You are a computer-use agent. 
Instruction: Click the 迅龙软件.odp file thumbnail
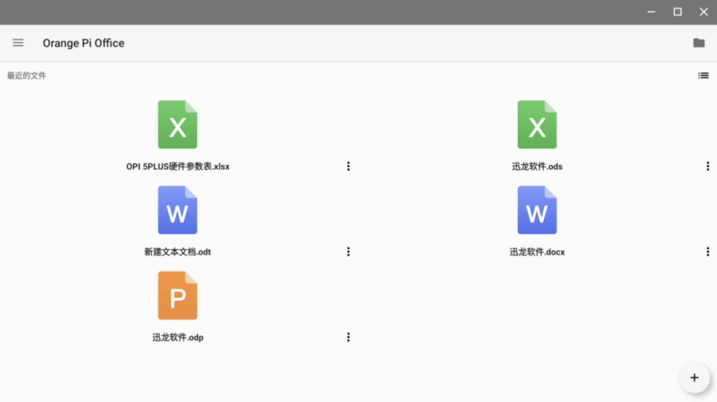(178, 295)
